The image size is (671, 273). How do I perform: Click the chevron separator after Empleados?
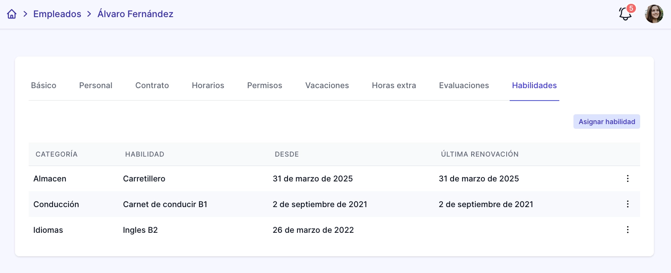point(89,14)
